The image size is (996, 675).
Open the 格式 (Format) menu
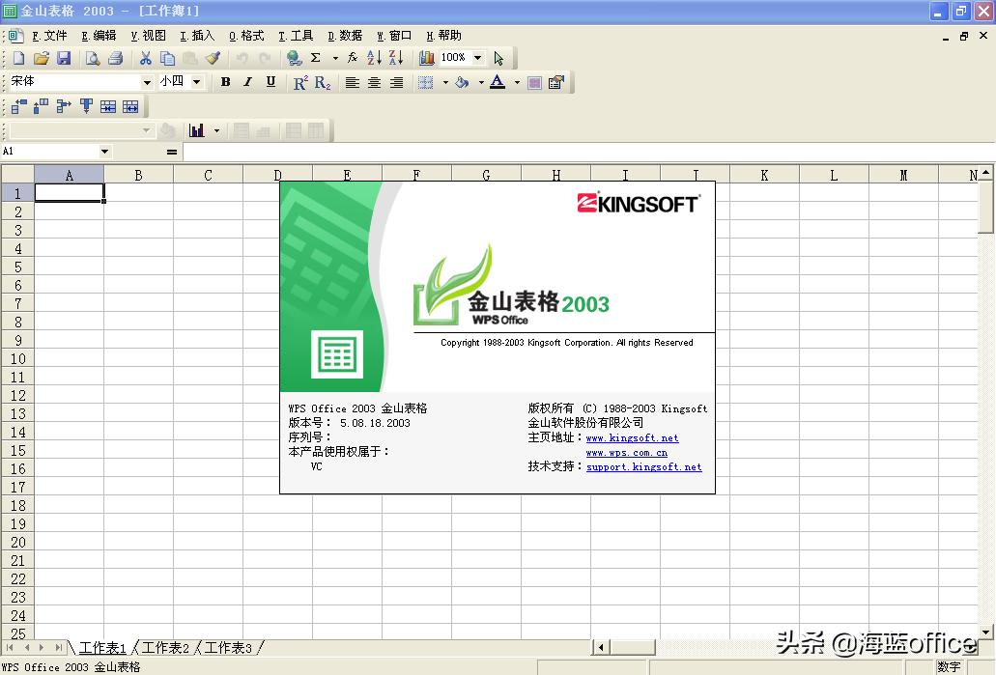(246, 36)
